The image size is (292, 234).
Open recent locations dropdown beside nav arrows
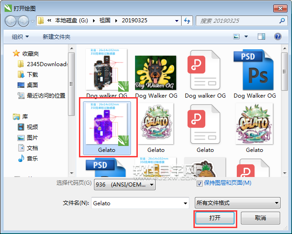(32, 21)
